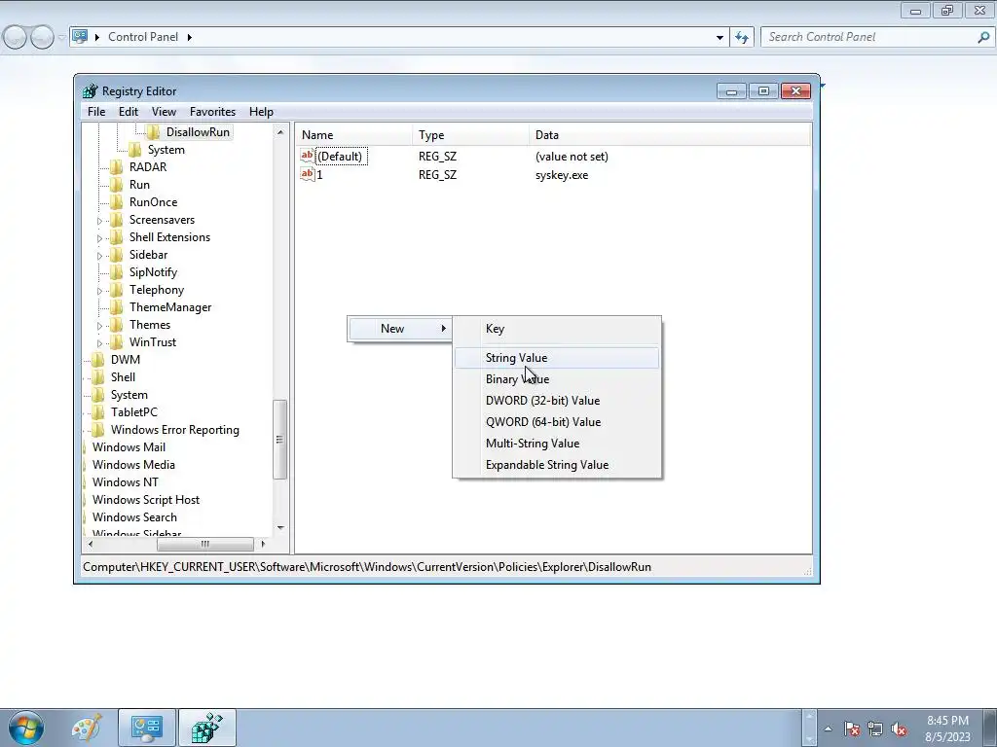Screen dimensions: 997x747
Task: Click the TabletPC folder icon
Action: click(x=97, y=412)
